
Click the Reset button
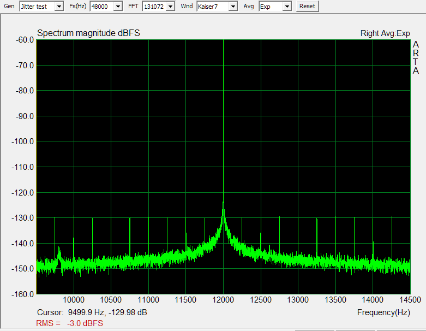[307, 6]
